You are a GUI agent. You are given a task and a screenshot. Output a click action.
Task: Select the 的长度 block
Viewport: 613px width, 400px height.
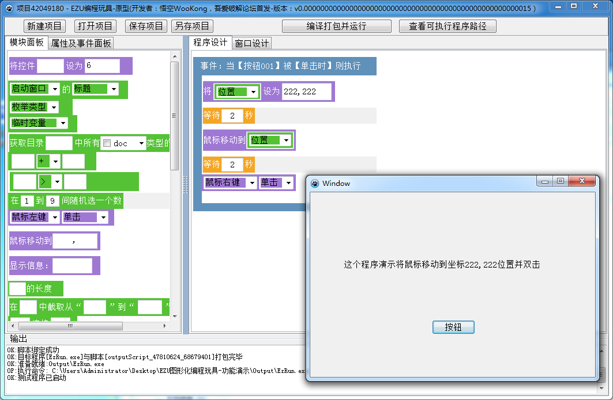40,288
